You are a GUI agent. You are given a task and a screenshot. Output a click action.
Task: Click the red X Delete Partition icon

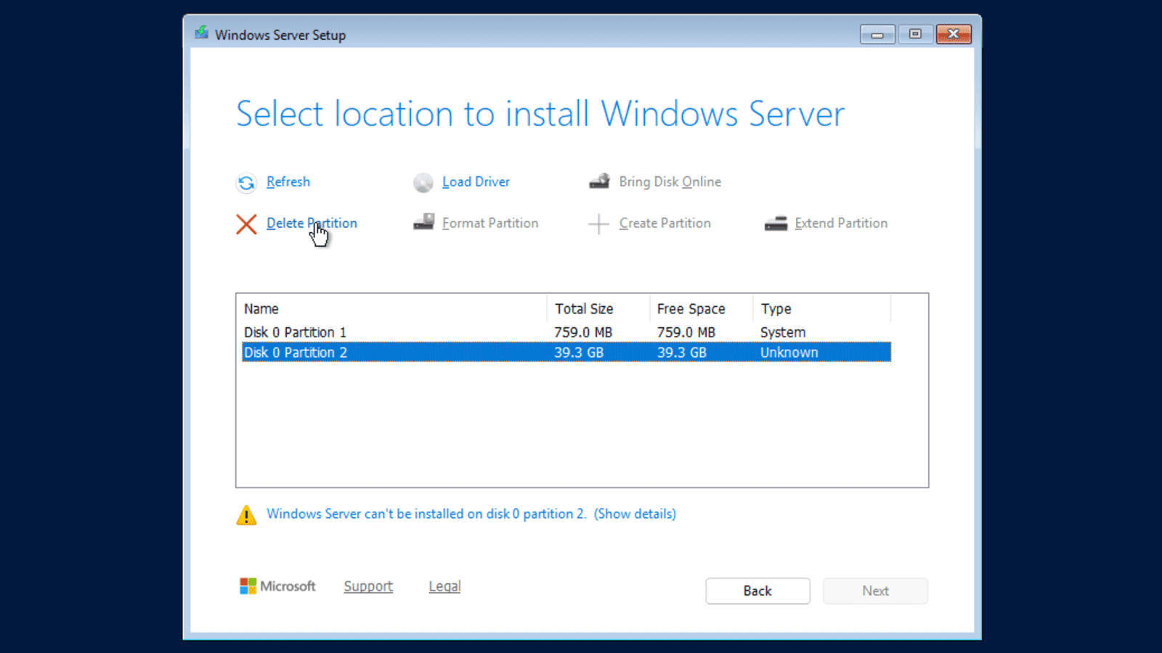246,224
